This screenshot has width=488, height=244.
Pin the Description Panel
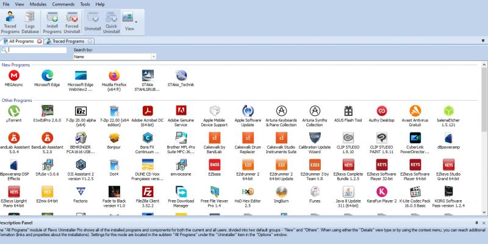tap(477, 223)
